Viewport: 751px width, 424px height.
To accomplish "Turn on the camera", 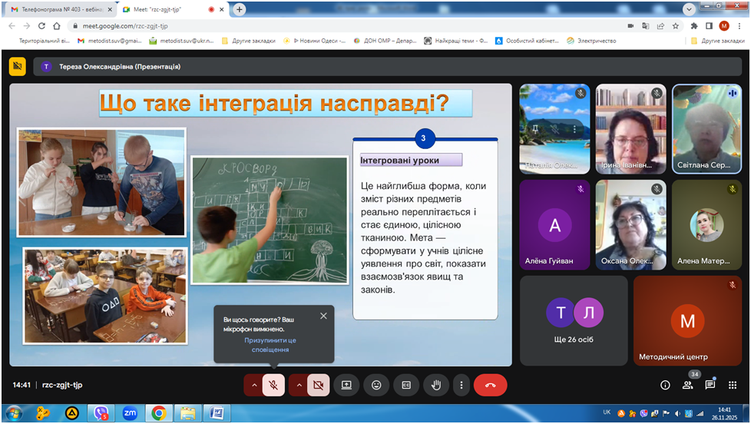I will click(x=318, y=385).
